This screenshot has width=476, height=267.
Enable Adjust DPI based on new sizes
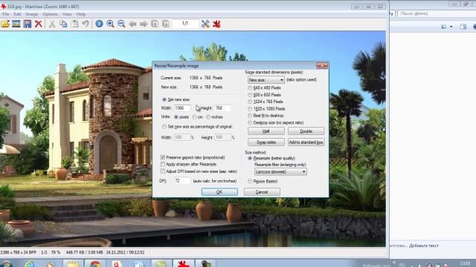point(163,171)
